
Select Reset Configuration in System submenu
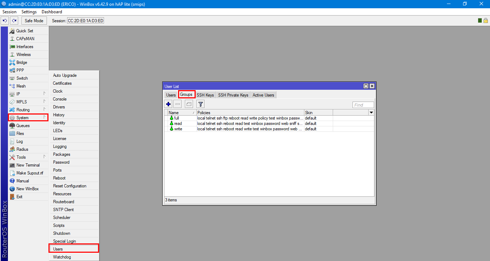(74, 186)
